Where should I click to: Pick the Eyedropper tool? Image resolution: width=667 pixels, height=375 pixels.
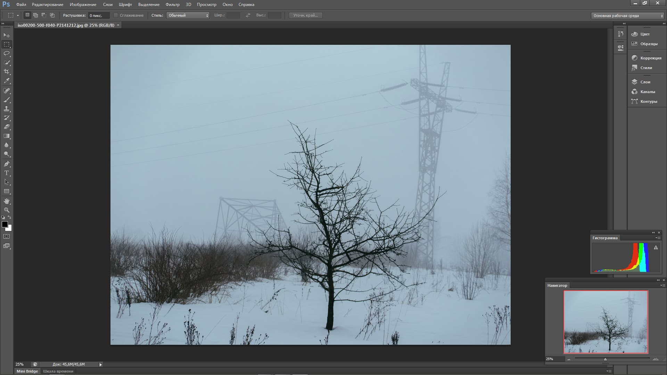point(7,81)
